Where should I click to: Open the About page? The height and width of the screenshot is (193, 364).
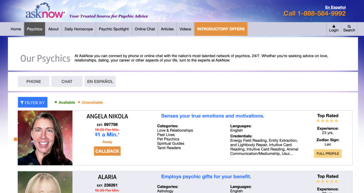pyautogui.click(x=53, y=29)
